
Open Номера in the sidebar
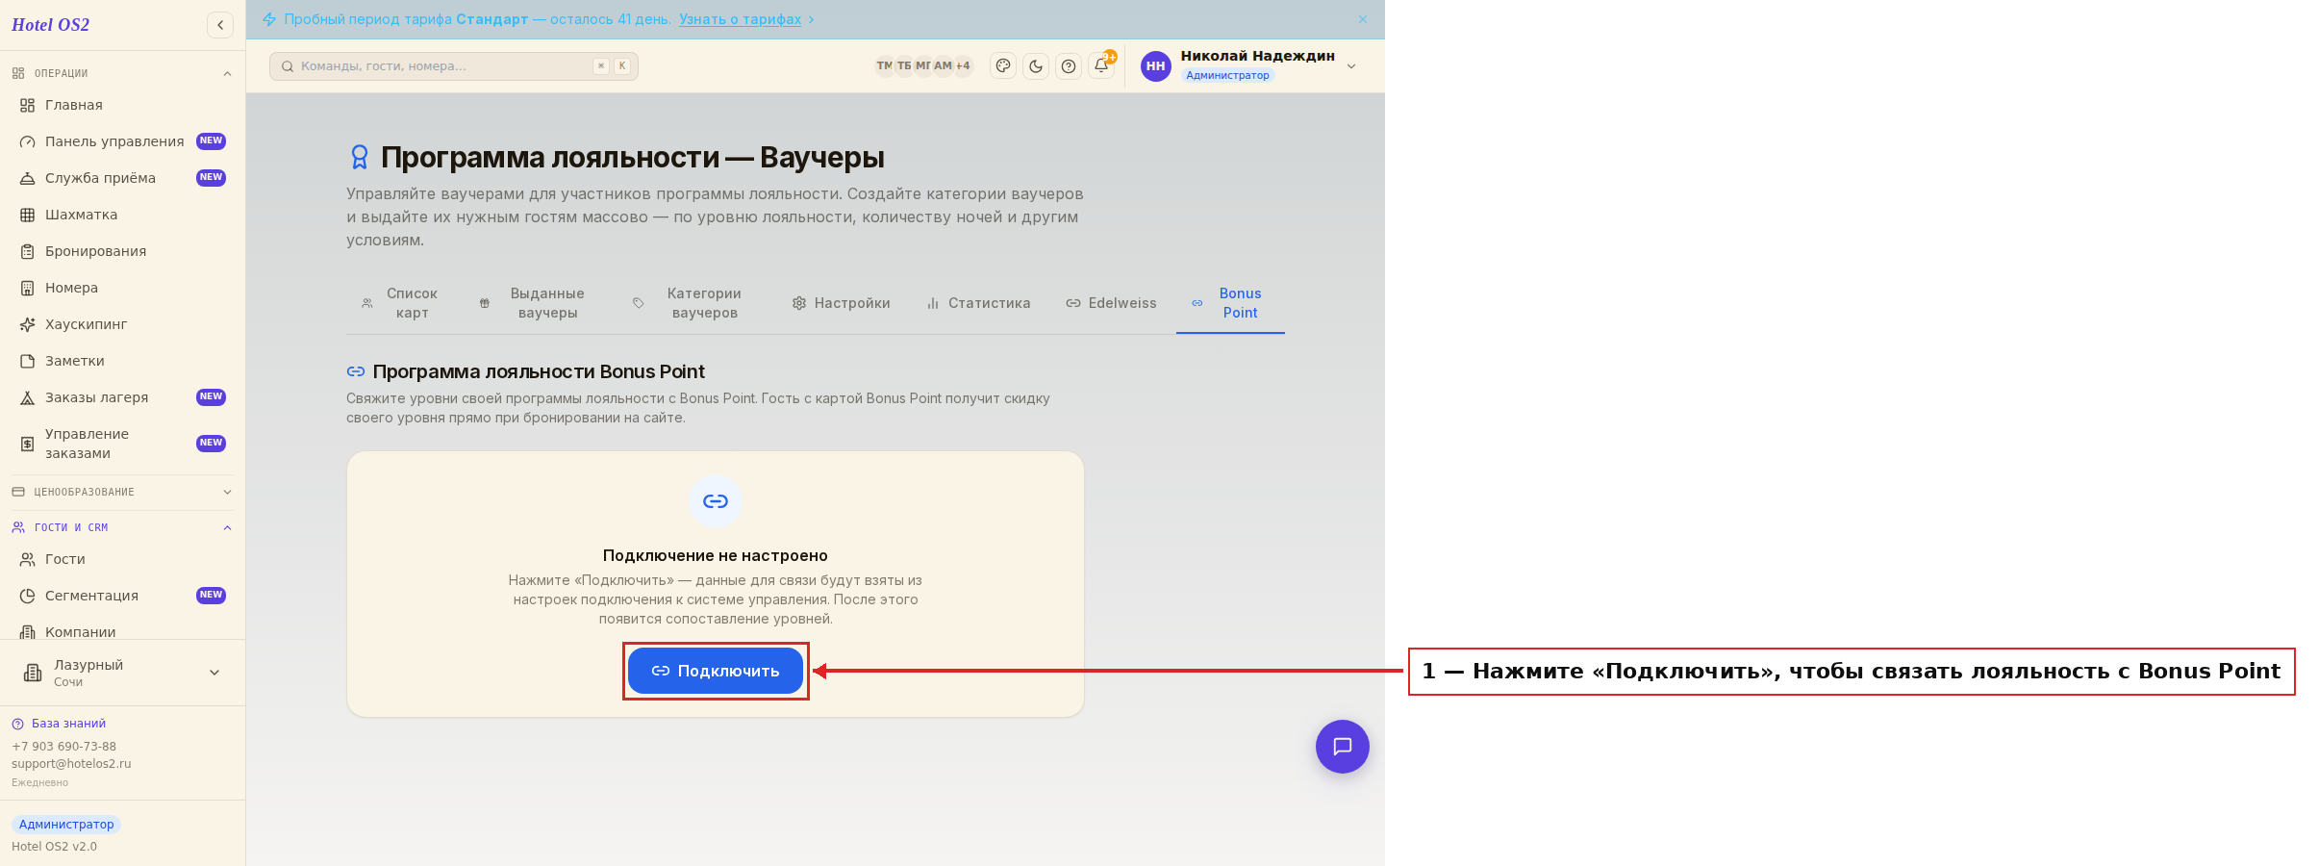pyautogui.click(x=122, y=288)
